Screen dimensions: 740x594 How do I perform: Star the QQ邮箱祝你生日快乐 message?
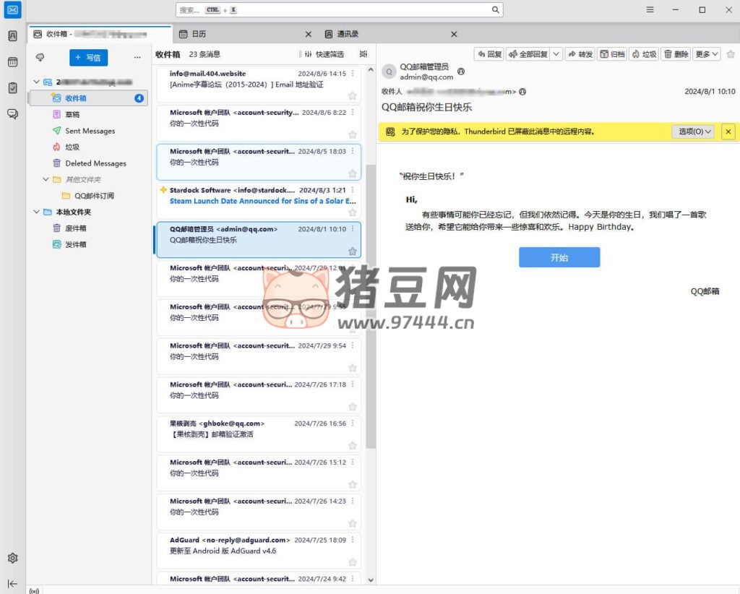pos(352,251)
